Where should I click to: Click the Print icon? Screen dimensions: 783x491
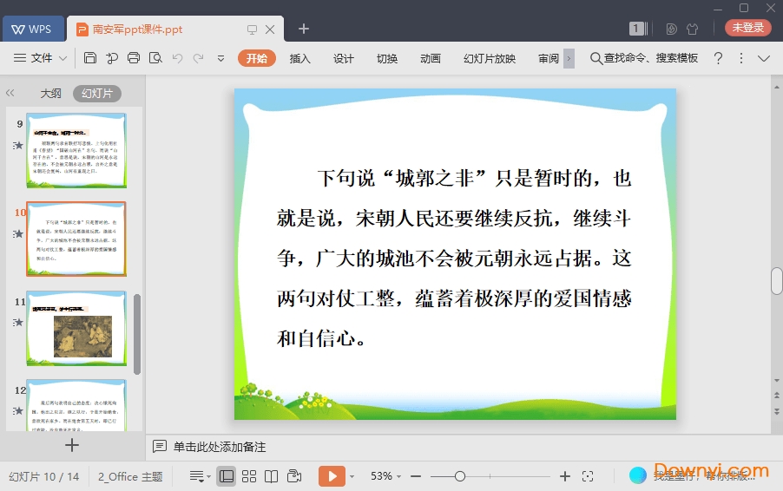click(134, 58)
